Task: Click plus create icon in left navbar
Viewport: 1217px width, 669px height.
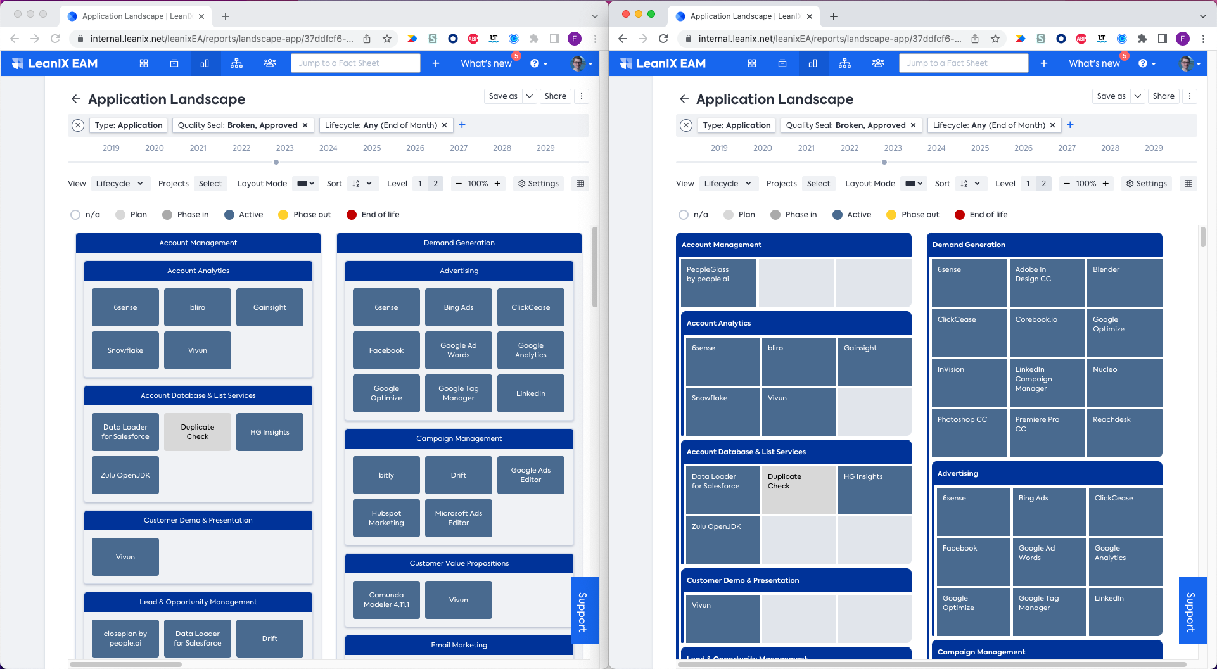Action: [x=436, y=63]
